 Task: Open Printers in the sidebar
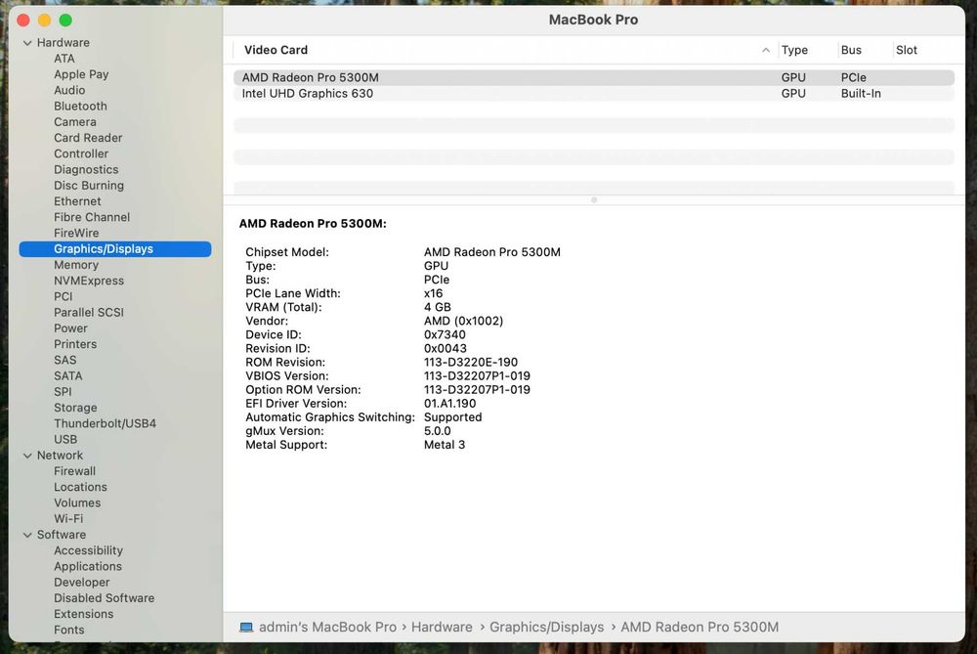75,344
